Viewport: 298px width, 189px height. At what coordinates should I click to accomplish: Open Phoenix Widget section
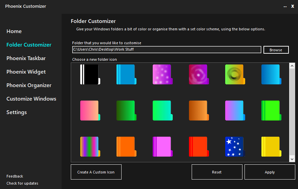point(26,72)
